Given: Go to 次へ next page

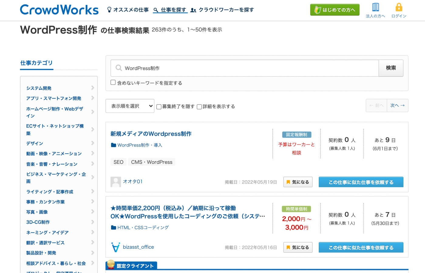Looking at the screenshot, I should click(x=398, y=105).
